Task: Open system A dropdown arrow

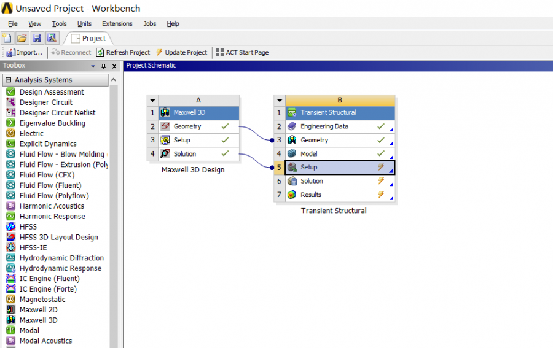Action: tap(152, 100)
